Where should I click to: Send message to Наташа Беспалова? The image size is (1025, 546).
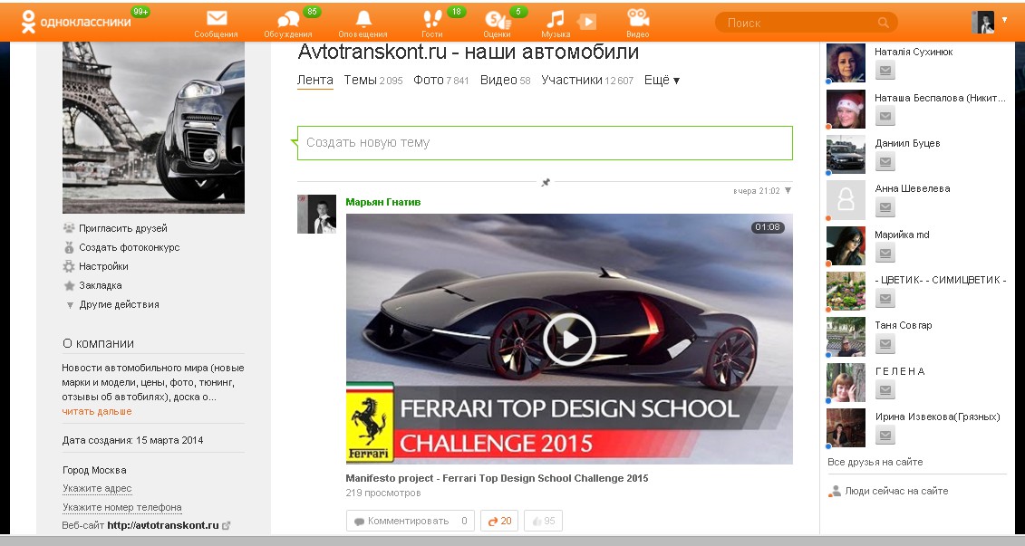click(885, 116)
